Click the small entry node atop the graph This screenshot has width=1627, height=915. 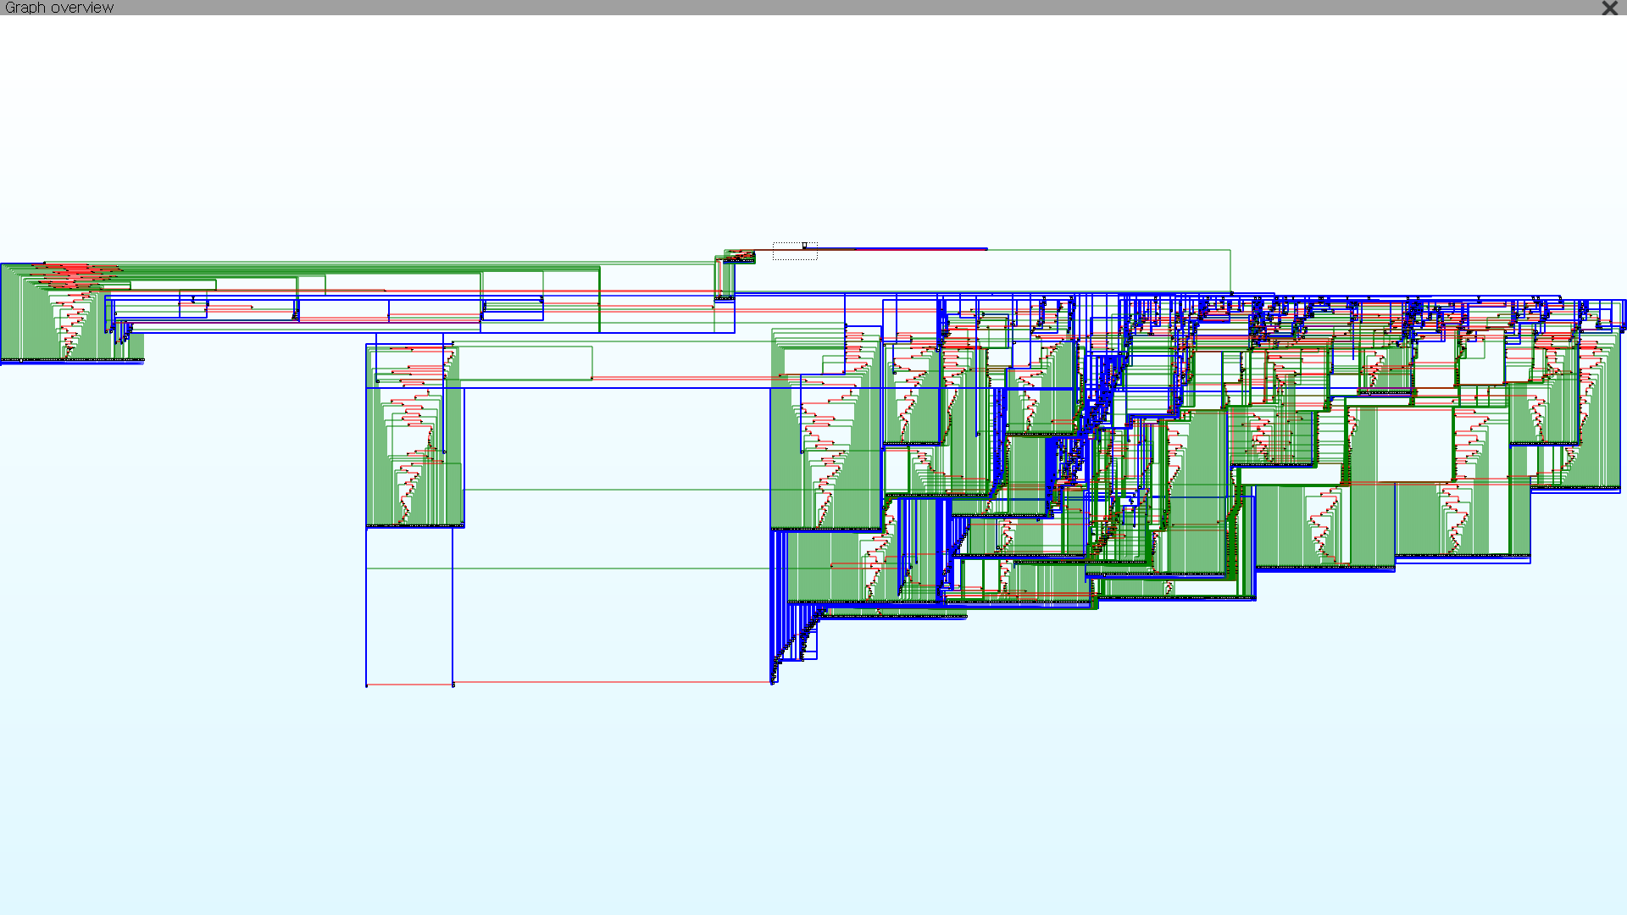point(804,246)
